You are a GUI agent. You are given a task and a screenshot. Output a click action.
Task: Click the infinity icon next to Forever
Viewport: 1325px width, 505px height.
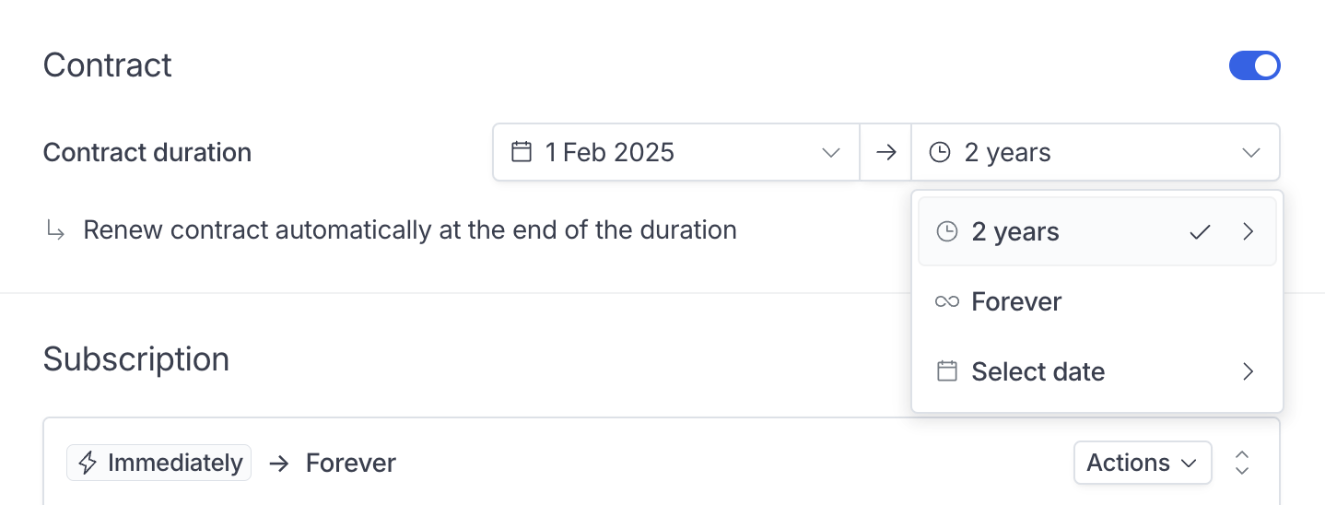(947, 302)
